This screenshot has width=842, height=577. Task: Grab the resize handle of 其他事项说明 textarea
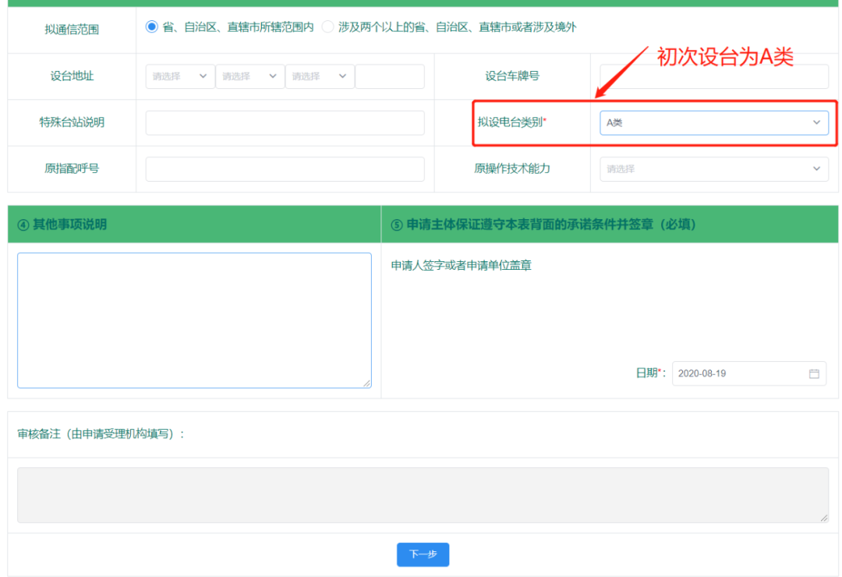click(366, 383)
